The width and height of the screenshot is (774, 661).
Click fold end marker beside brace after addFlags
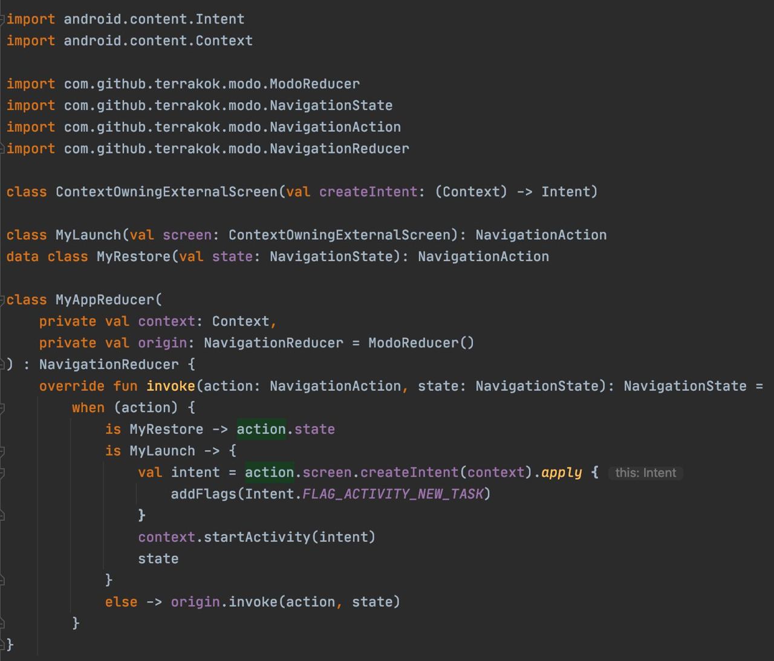(2, 515)
